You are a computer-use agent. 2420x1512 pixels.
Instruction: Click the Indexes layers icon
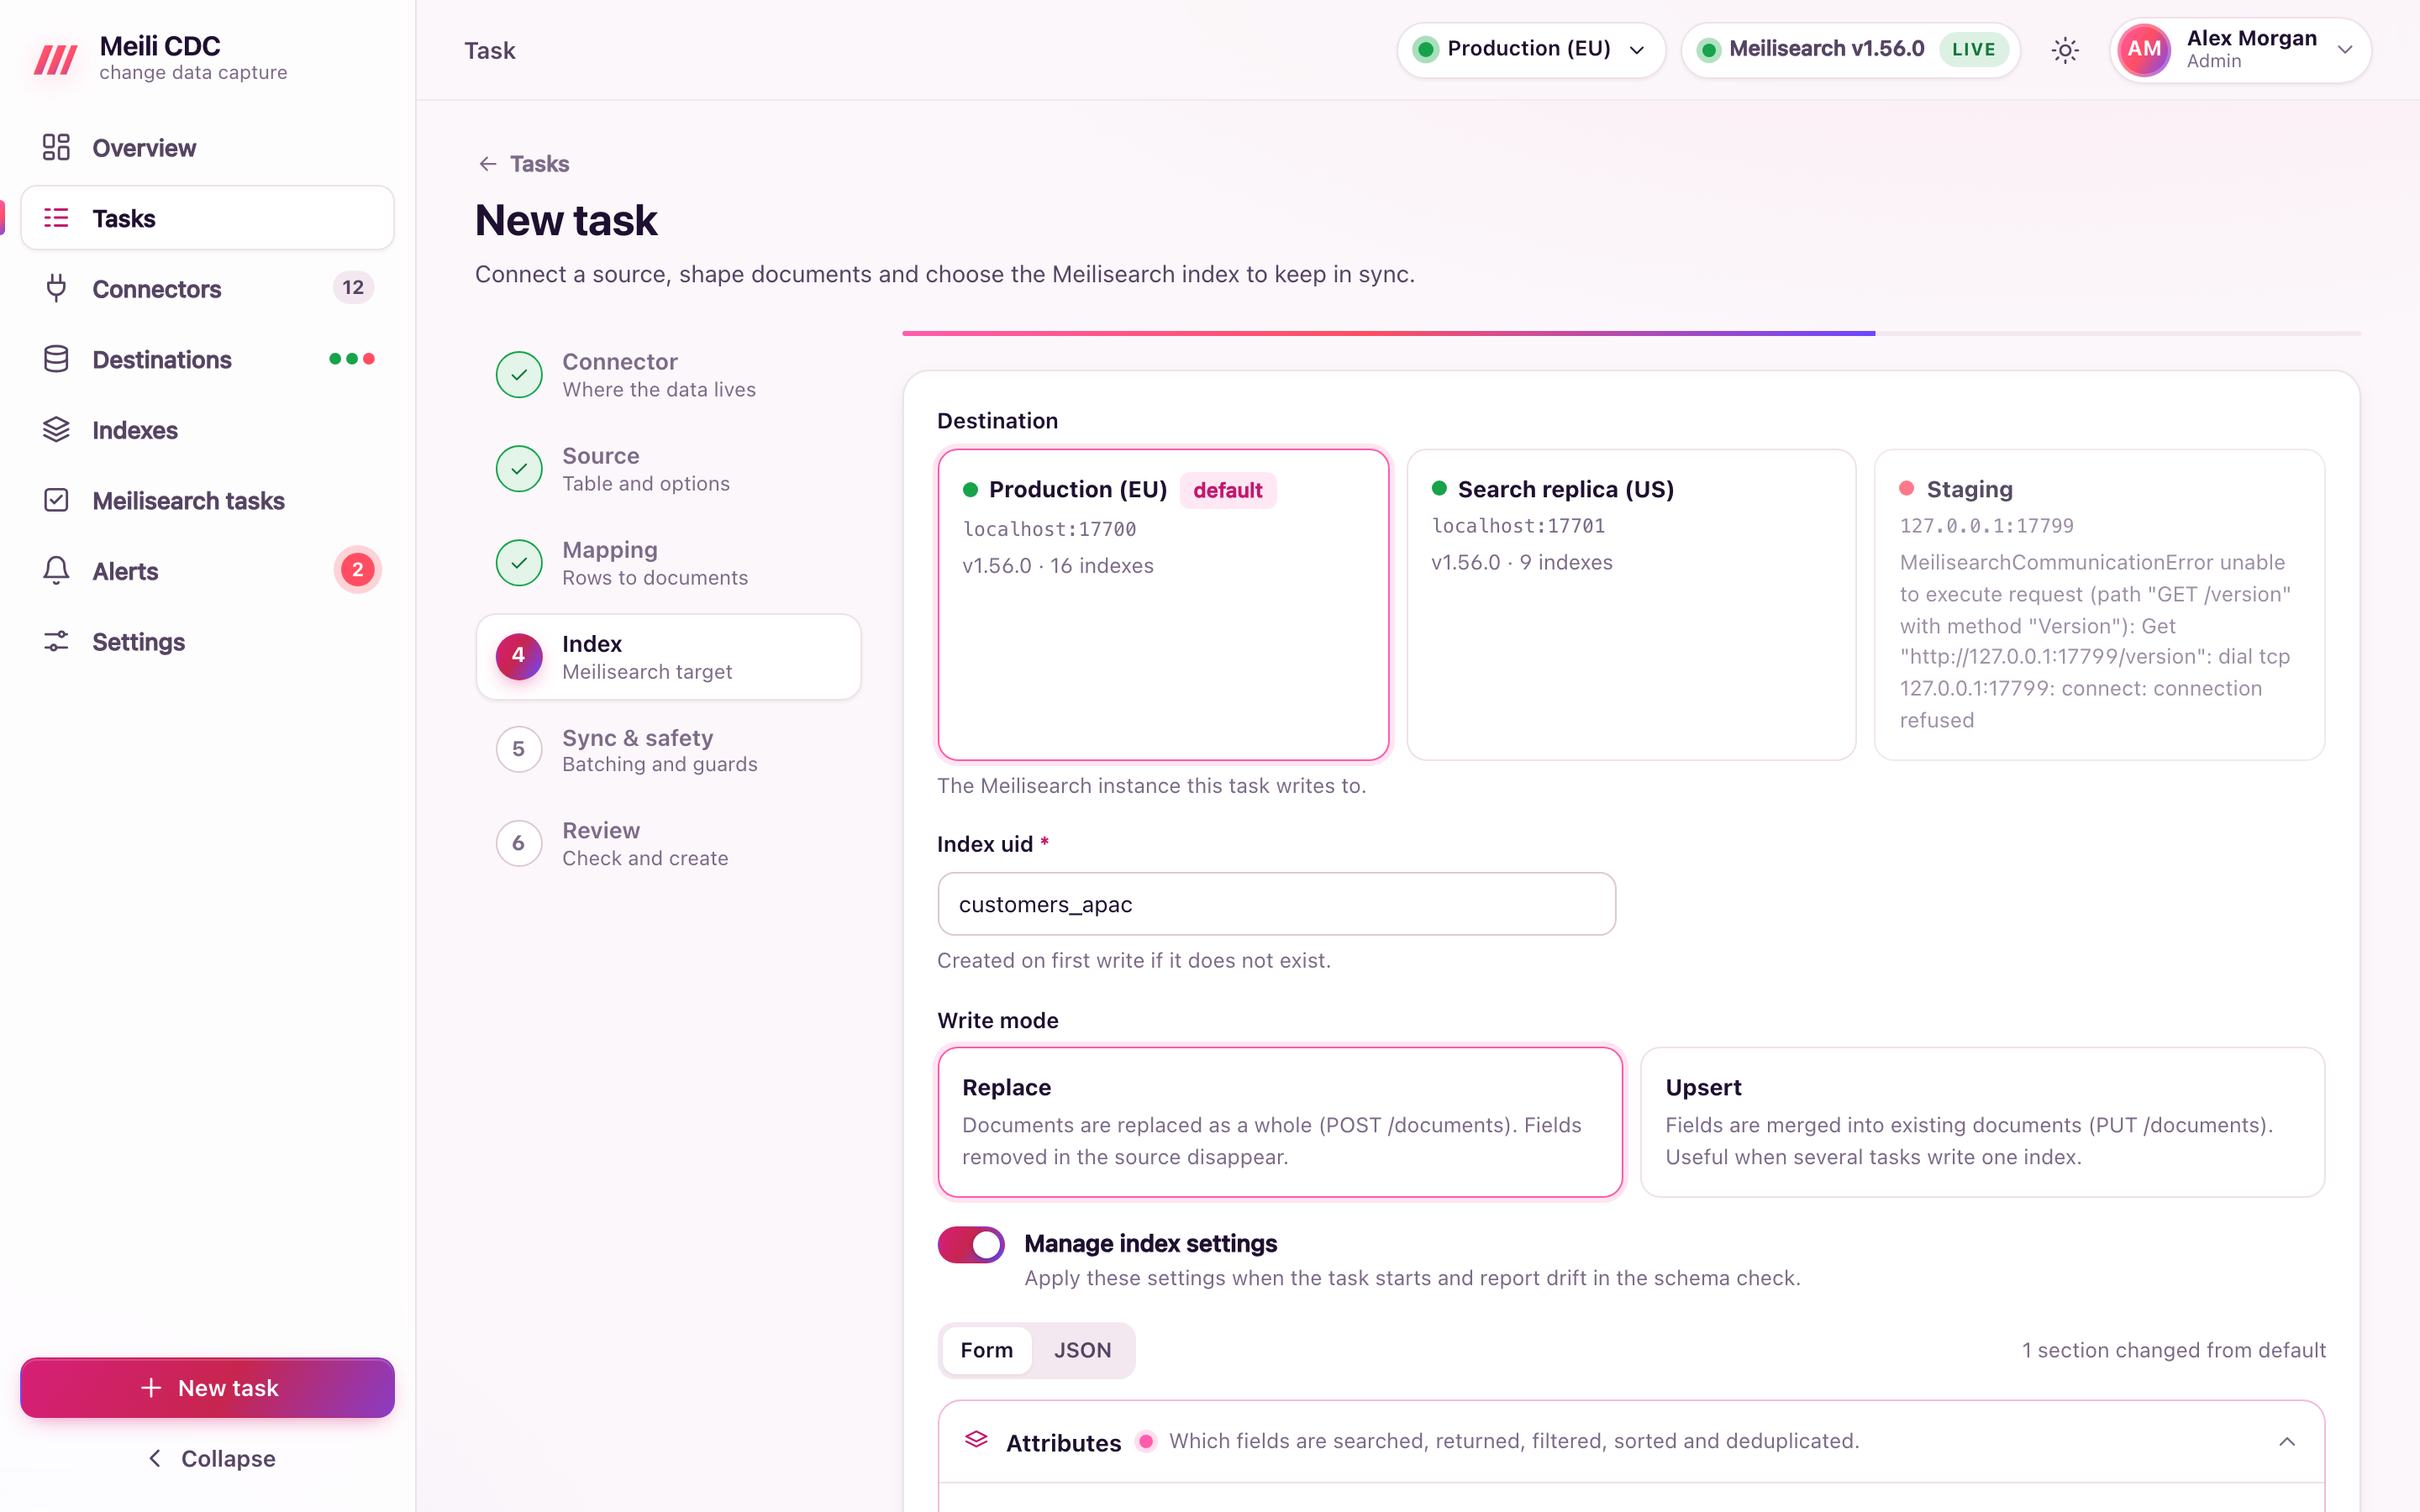point(56,430)
